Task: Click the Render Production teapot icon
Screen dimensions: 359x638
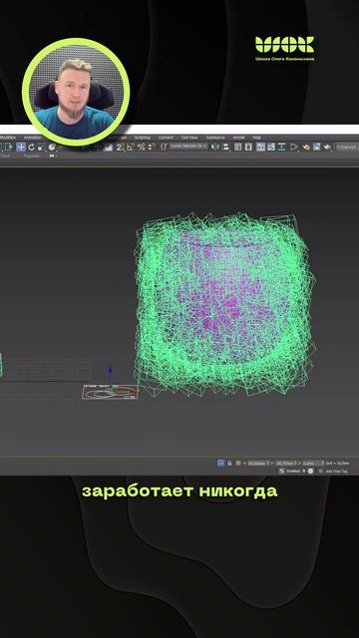Action: pos(327,148)
